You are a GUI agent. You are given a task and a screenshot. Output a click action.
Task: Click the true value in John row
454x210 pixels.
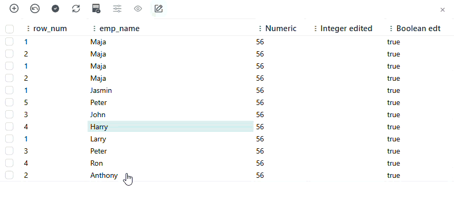(393, 114)
